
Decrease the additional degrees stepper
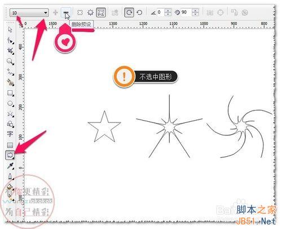(x=196, y=15)
